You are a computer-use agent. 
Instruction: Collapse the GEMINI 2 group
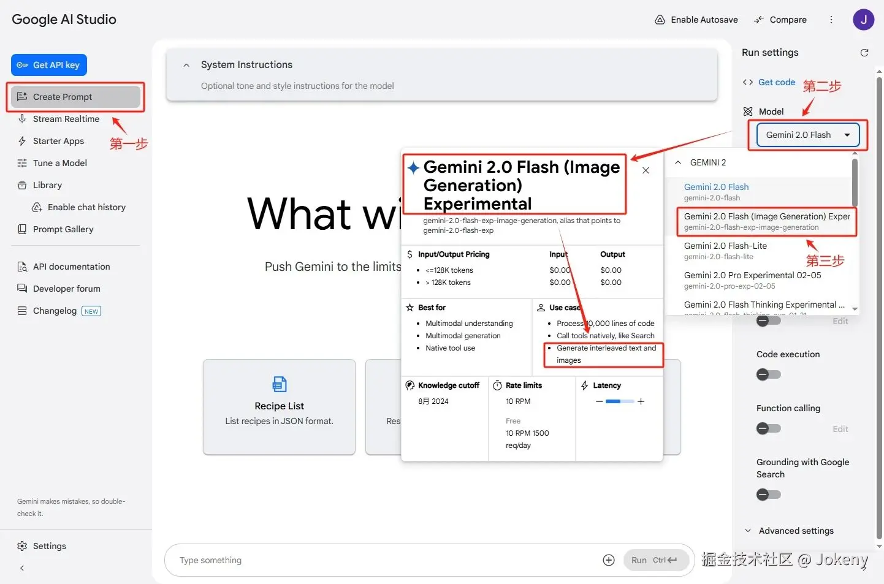tap(678, 162)
